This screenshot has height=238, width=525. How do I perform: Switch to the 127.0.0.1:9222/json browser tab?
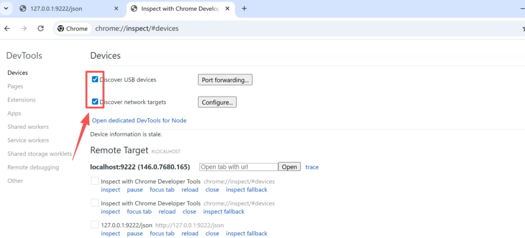(69, 9)
